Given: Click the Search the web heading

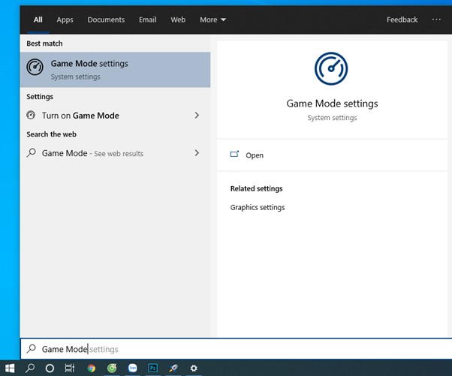Looking at the screenshot, I should point(51,134).
